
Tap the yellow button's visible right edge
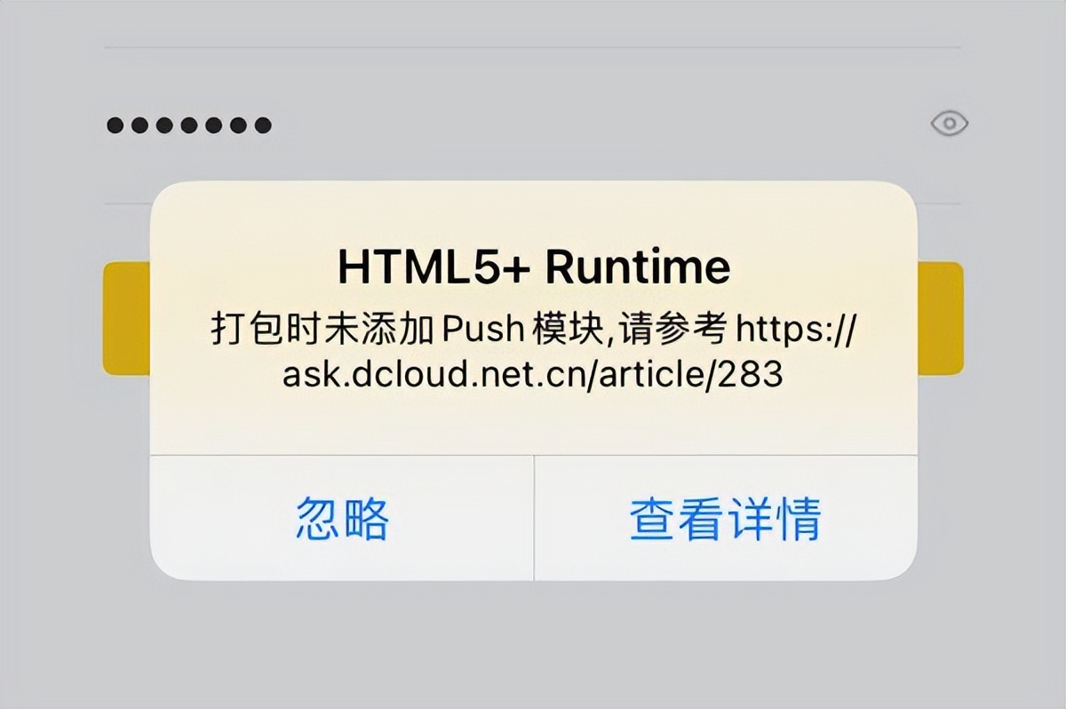pos(941,318)
